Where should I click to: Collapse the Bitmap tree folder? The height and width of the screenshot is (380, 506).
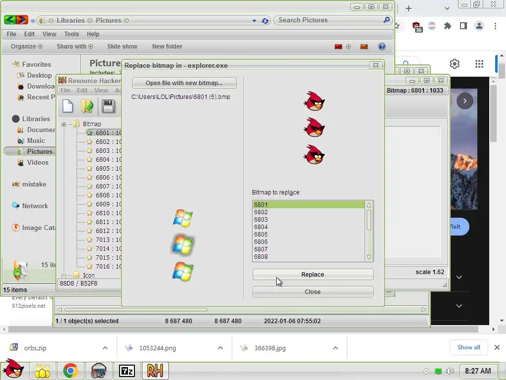click(64, 124)
